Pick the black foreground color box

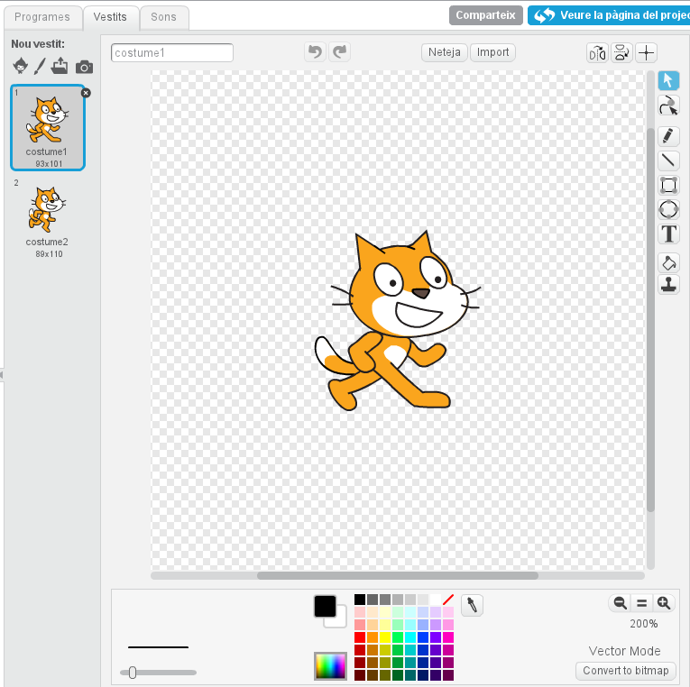point(325,607)
